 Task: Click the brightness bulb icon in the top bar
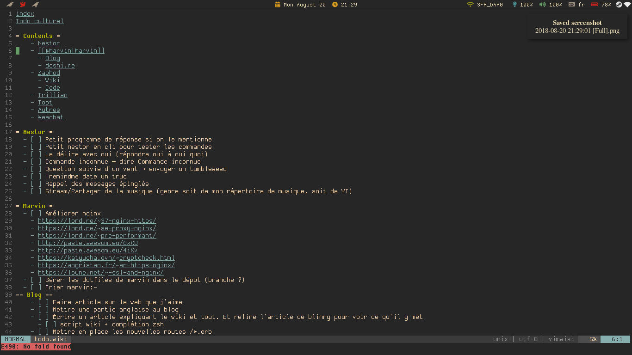coord(515,5)
